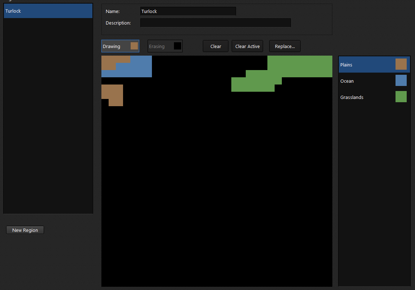Click inside the Name text field
415x290 pixels.
tap(188, 11)
